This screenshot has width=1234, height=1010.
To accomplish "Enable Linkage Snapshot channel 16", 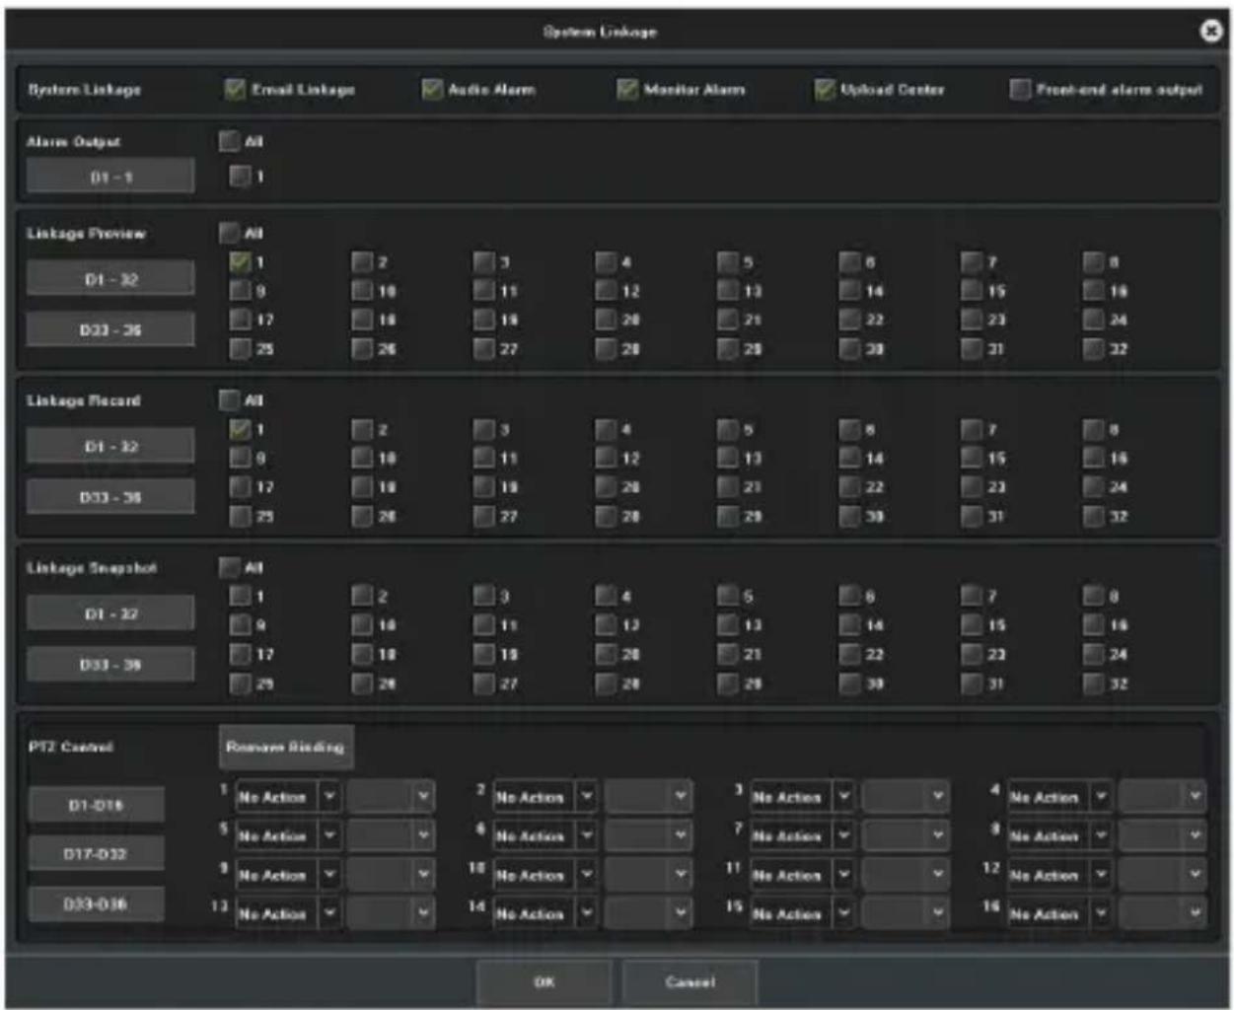I will coord(1094,625).
